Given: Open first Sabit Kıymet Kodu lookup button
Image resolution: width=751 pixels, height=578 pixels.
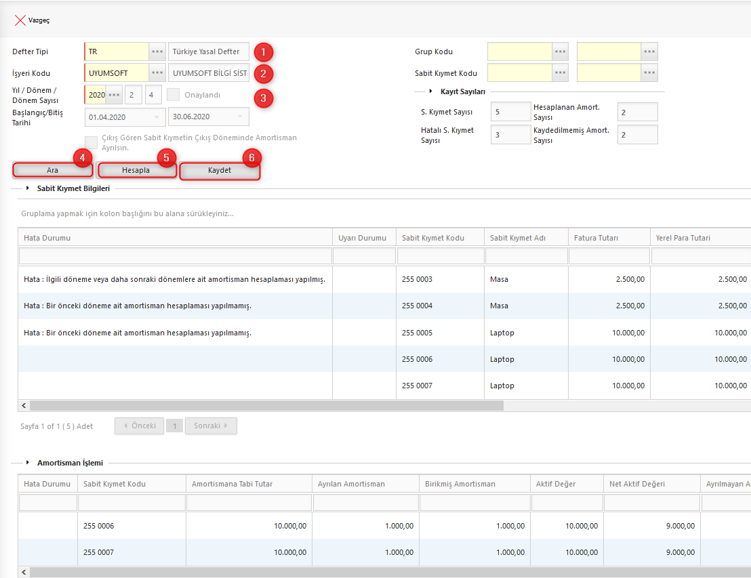Looking at the screenshot, I should [561, 73].
